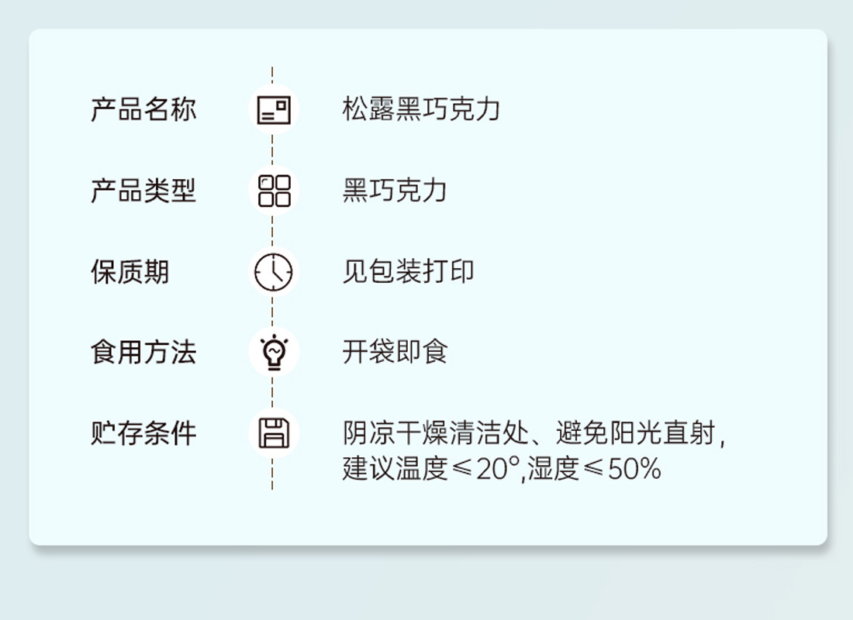Select the 贮存条件 label
Viewport: 853px width, 620px height.
(x=143, y=433)
